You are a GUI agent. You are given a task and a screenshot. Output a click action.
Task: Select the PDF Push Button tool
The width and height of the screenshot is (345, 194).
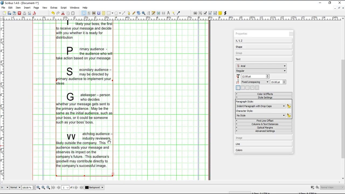(x=195, y=13)
